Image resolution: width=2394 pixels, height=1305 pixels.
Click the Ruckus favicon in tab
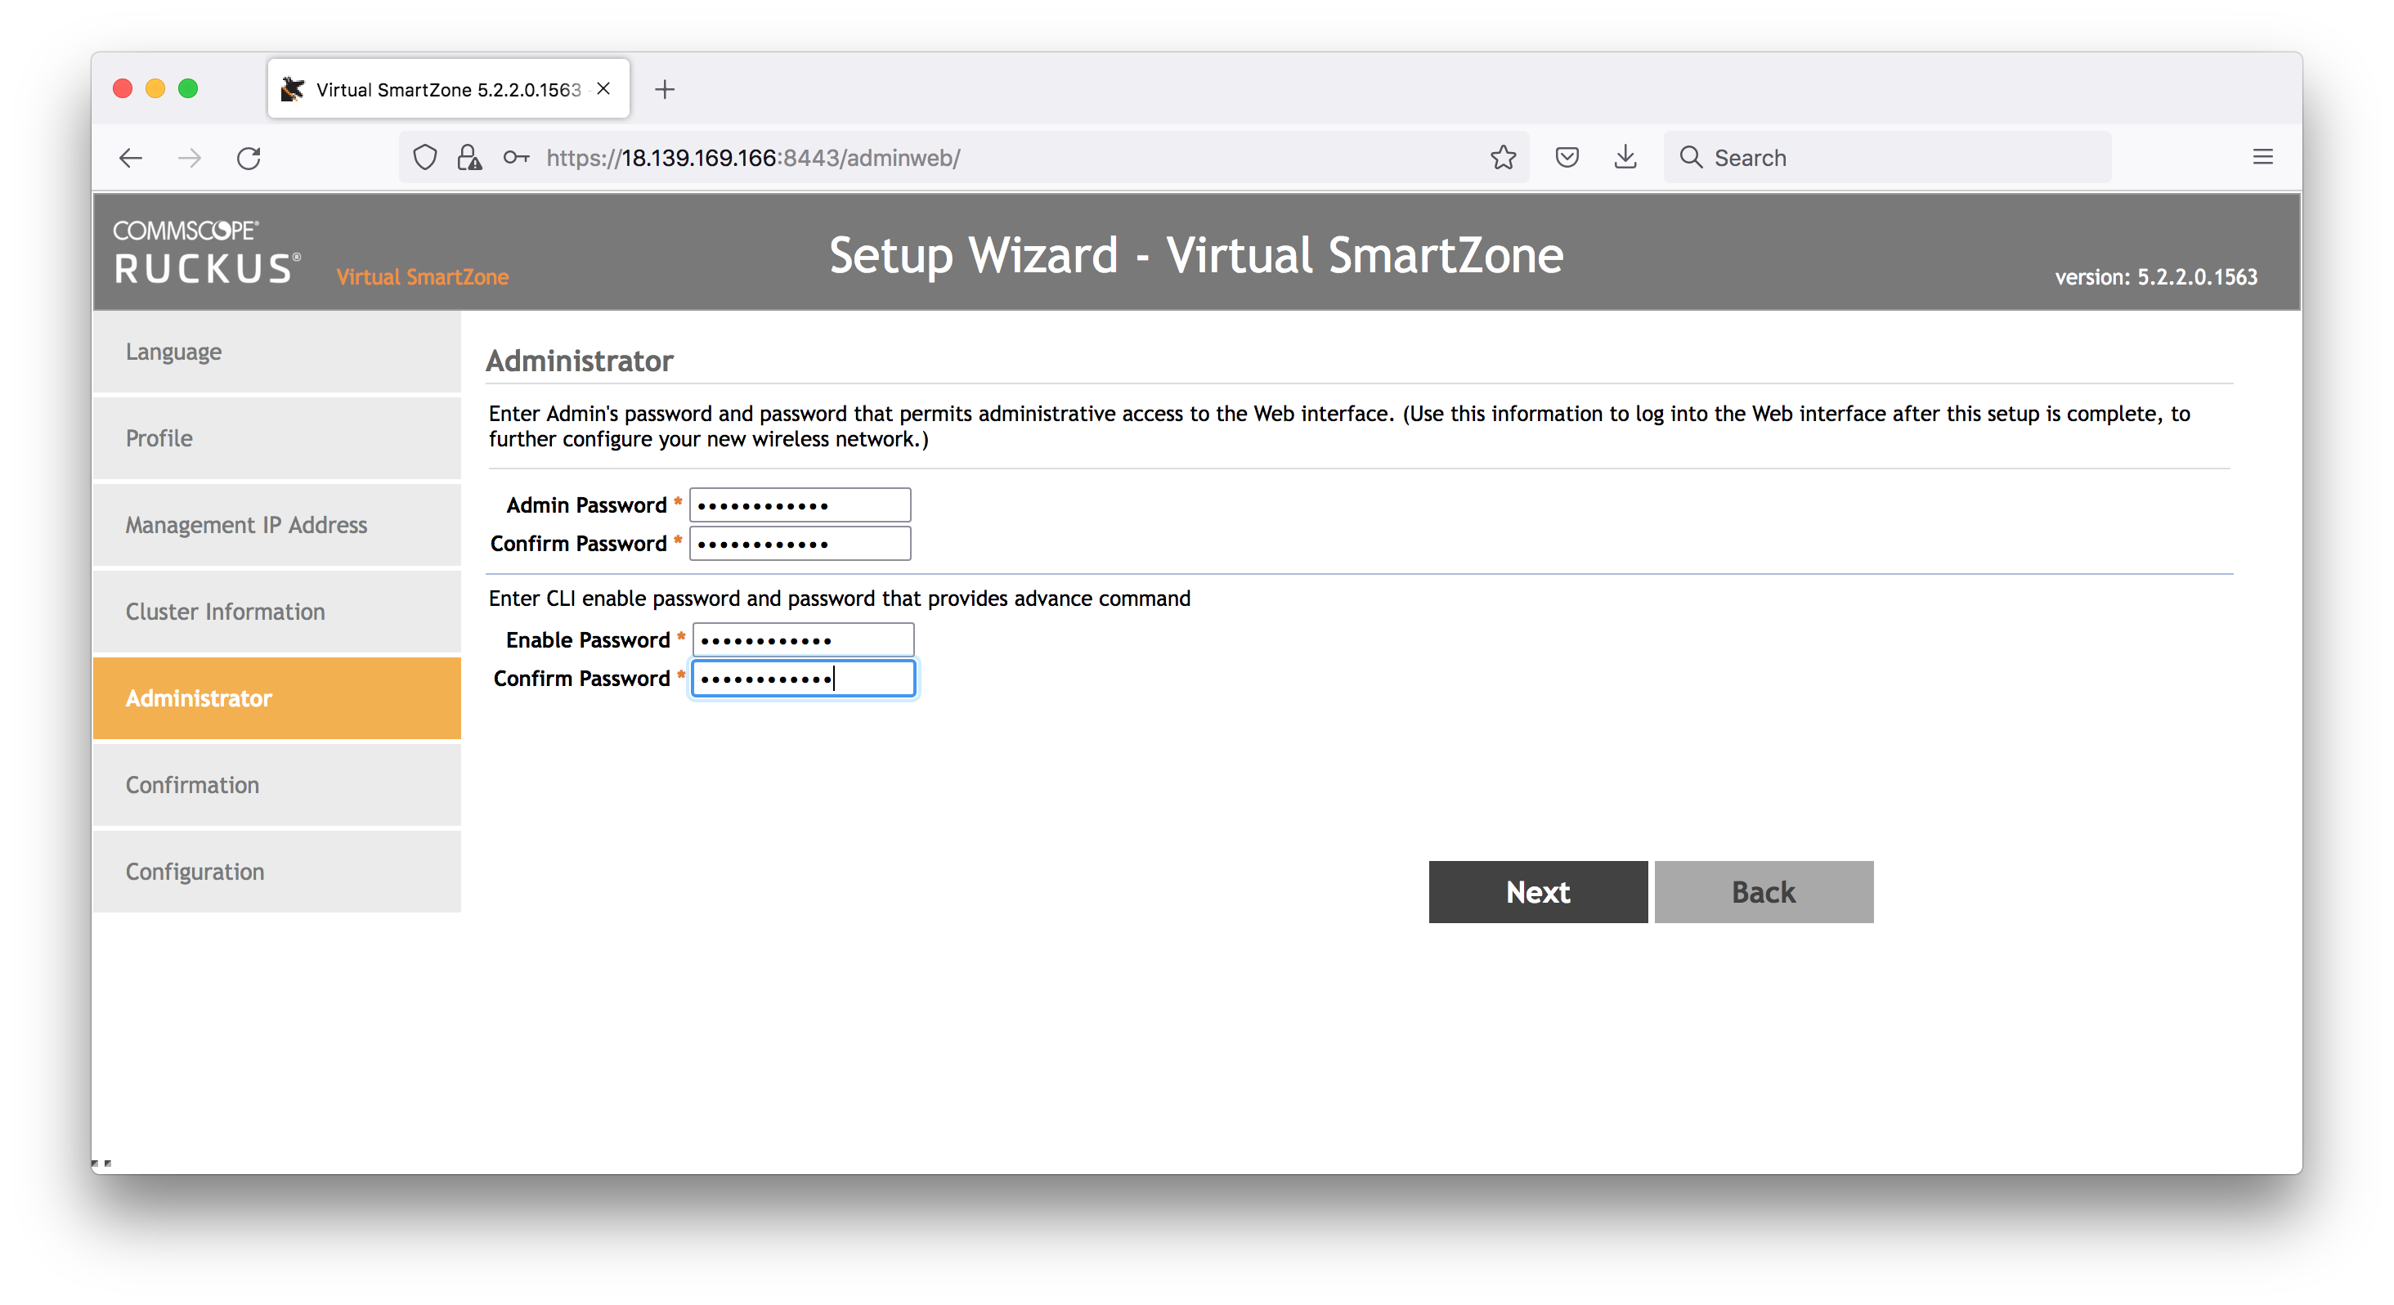pyautogui.click(x=293, y=89)
